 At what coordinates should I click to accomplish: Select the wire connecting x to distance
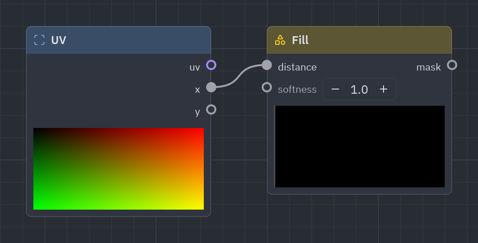[239, 76]
